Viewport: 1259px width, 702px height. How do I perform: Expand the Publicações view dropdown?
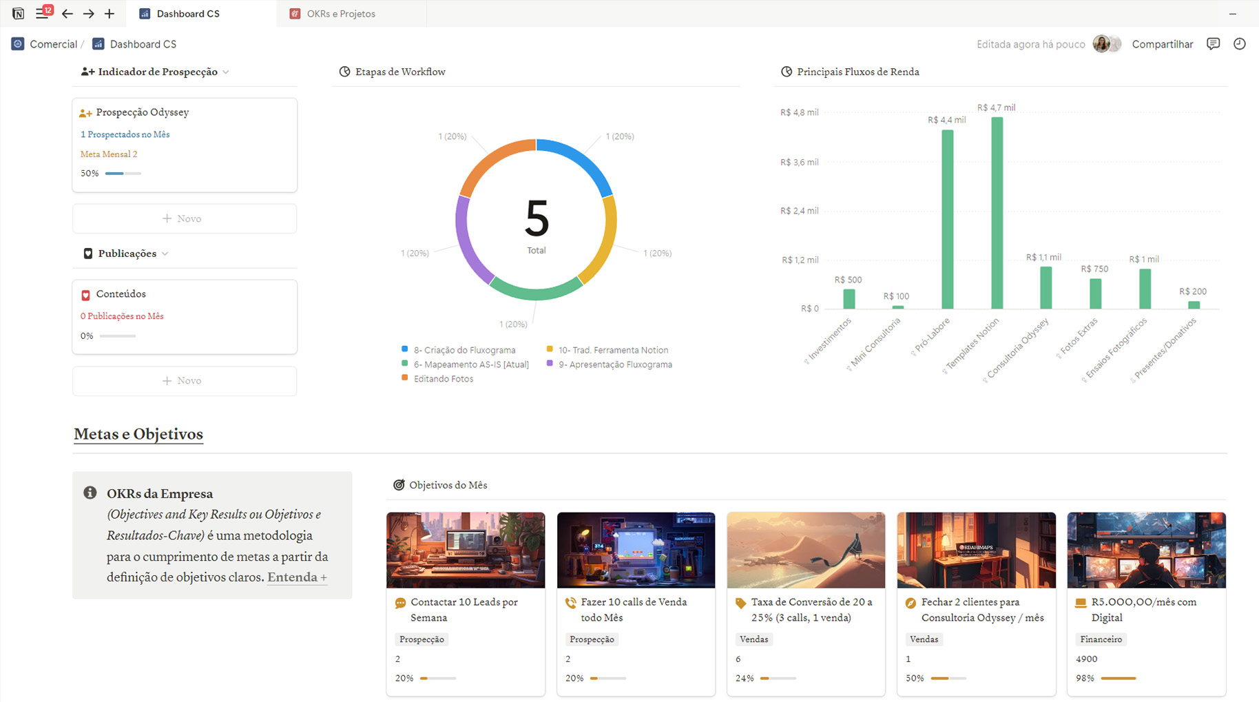tap(165, 254)
